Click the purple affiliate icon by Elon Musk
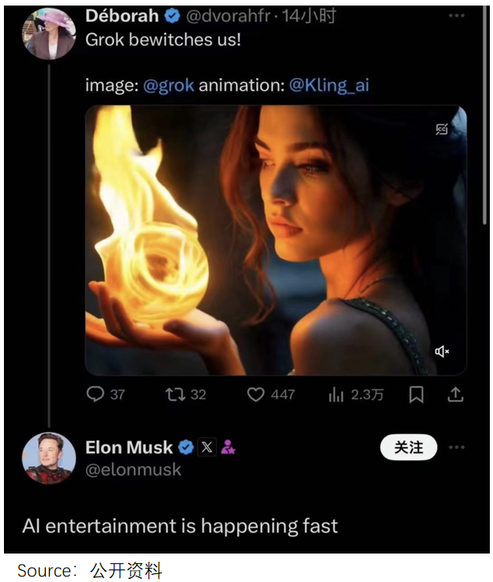Image resolution: width=493 pixels, height=582 pixels. [228, 448]
